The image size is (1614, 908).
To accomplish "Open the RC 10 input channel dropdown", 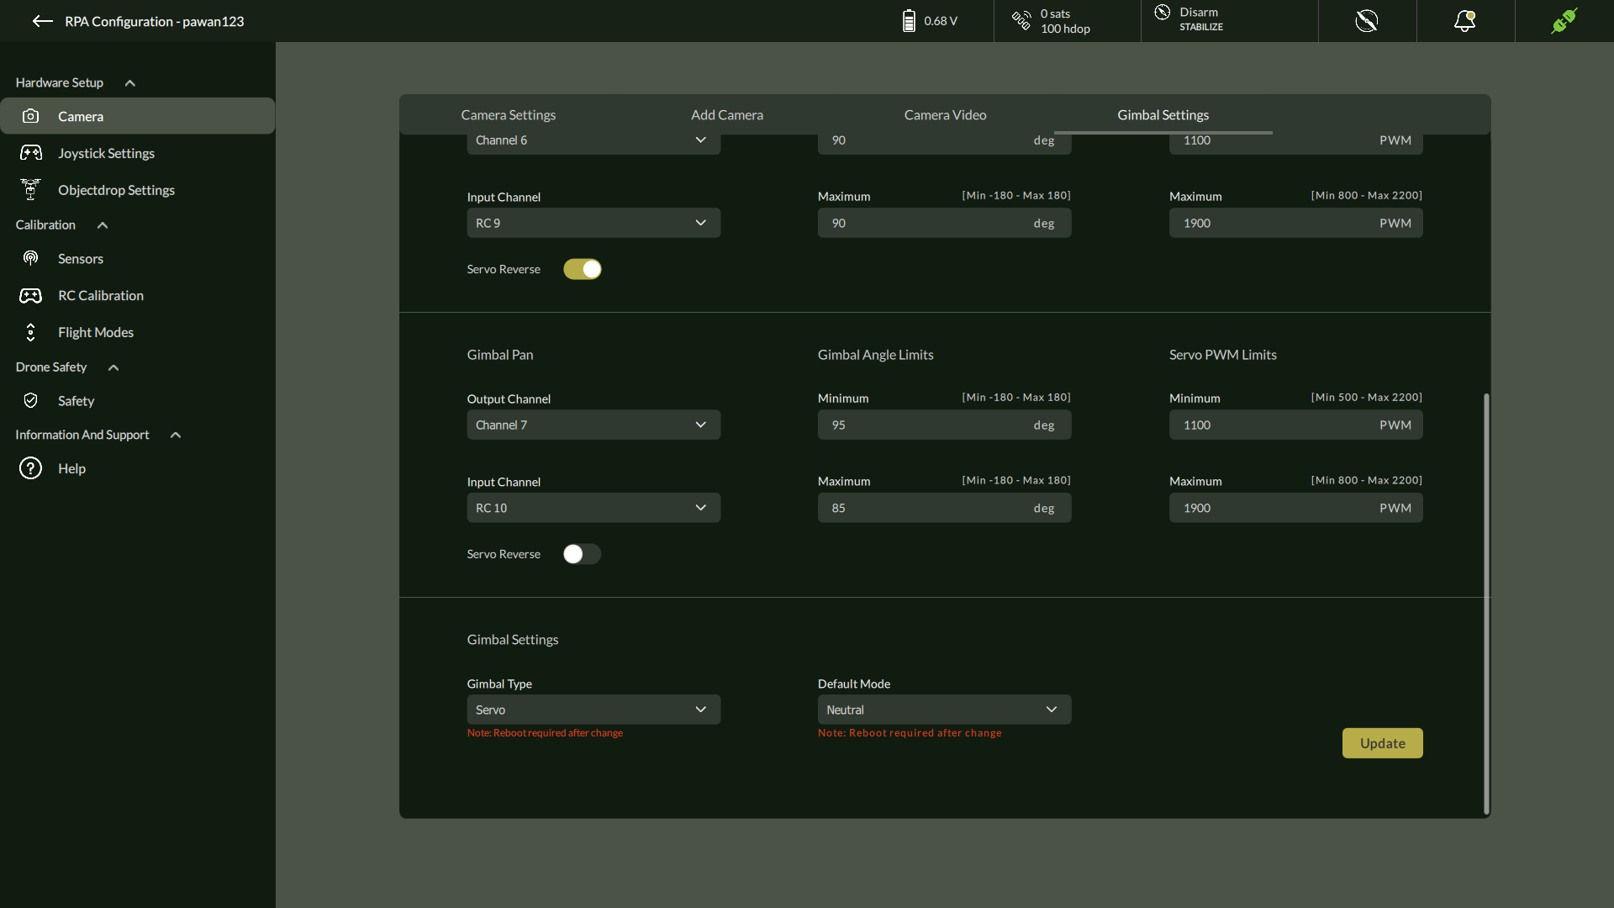I will click(593, 508).
